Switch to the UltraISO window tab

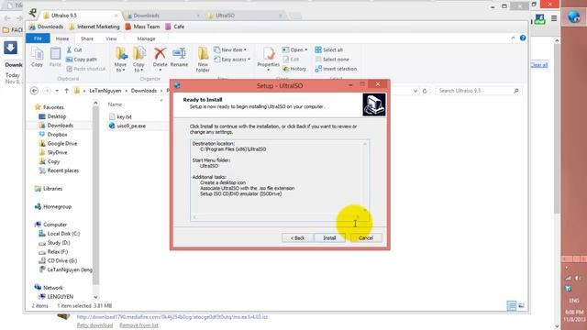point(225,16)
